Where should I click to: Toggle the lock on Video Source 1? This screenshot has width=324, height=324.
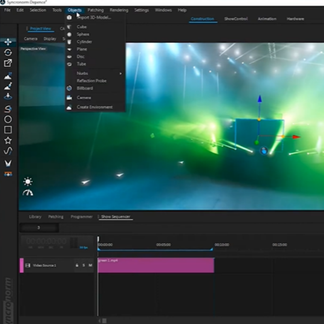pos(77,265)
